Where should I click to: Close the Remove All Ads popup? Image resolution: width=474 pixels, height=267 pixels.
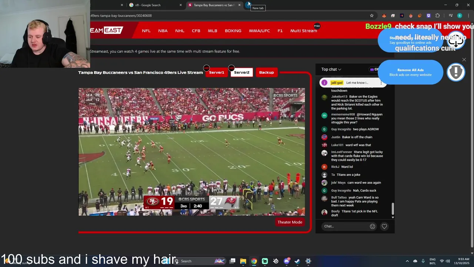[x=464, y=60]
